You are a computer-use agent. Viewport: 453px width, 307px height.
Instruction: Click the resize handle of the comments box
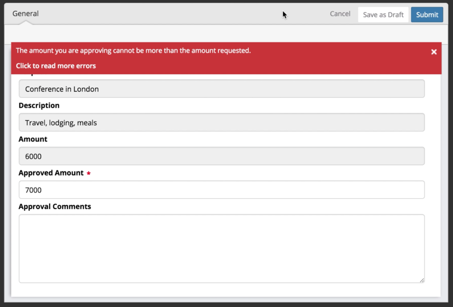(x=422, y=280)
